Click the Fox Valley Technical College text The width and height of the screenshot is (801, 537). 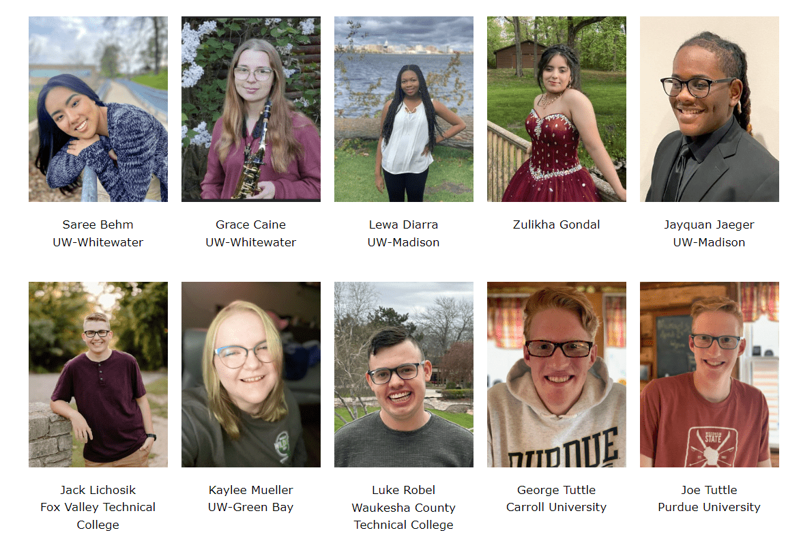98,516
